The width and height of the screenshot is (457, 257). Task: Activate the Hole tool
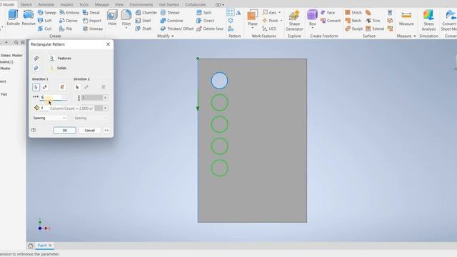point(112,17)
